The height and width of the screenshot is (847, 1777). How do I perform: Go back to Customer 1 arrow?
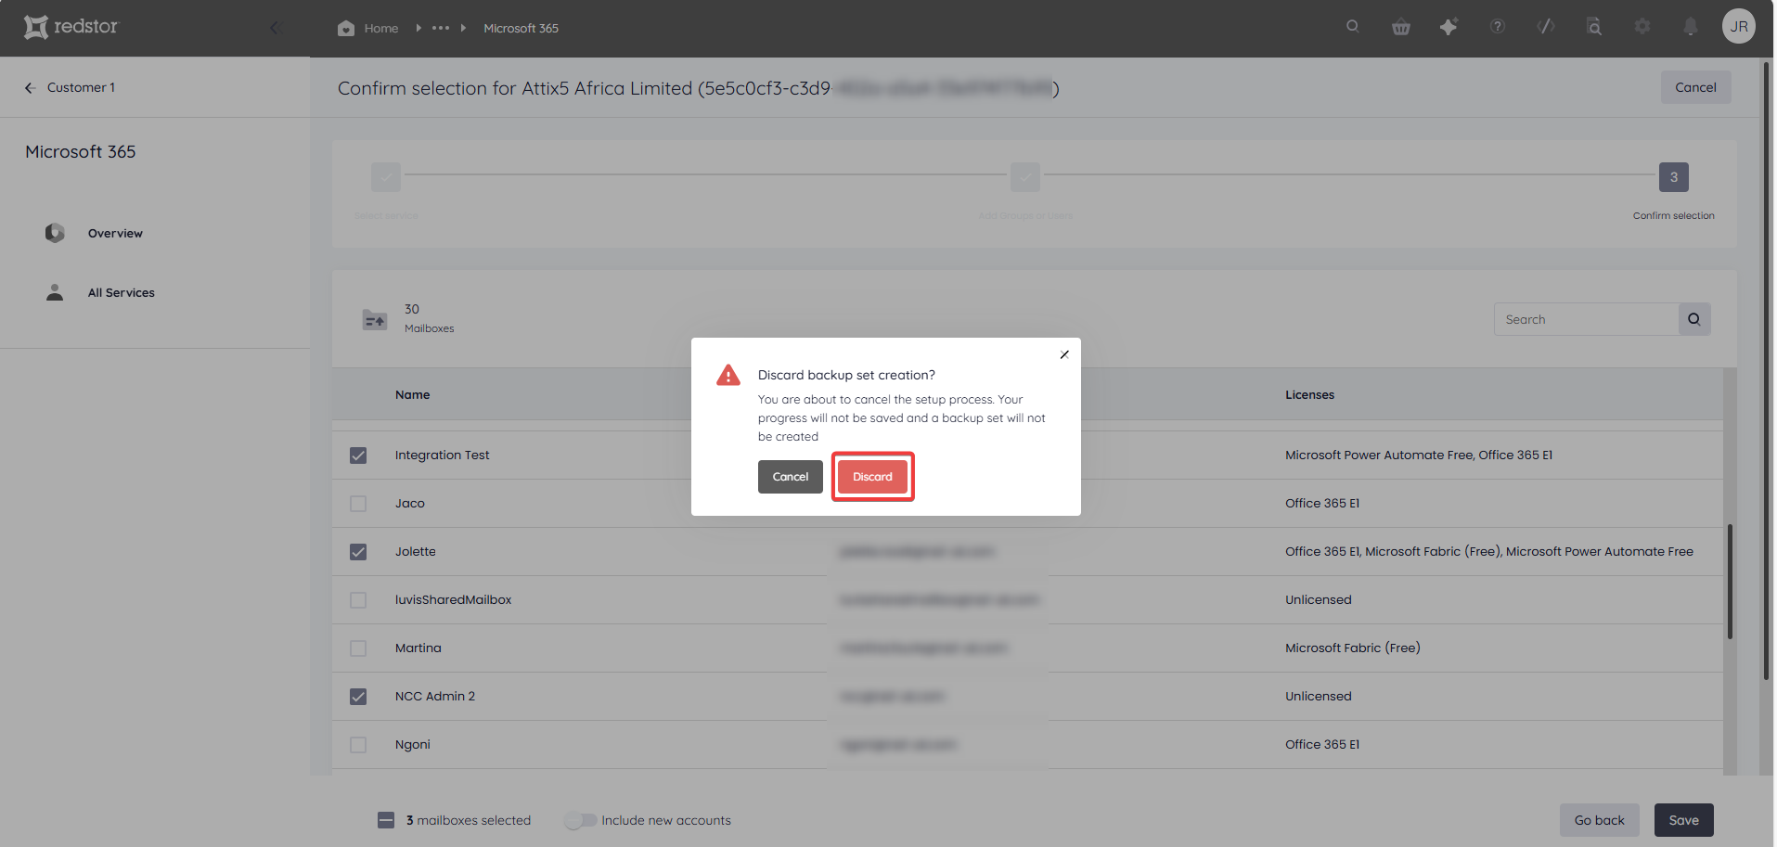click(x=30, y=88)
